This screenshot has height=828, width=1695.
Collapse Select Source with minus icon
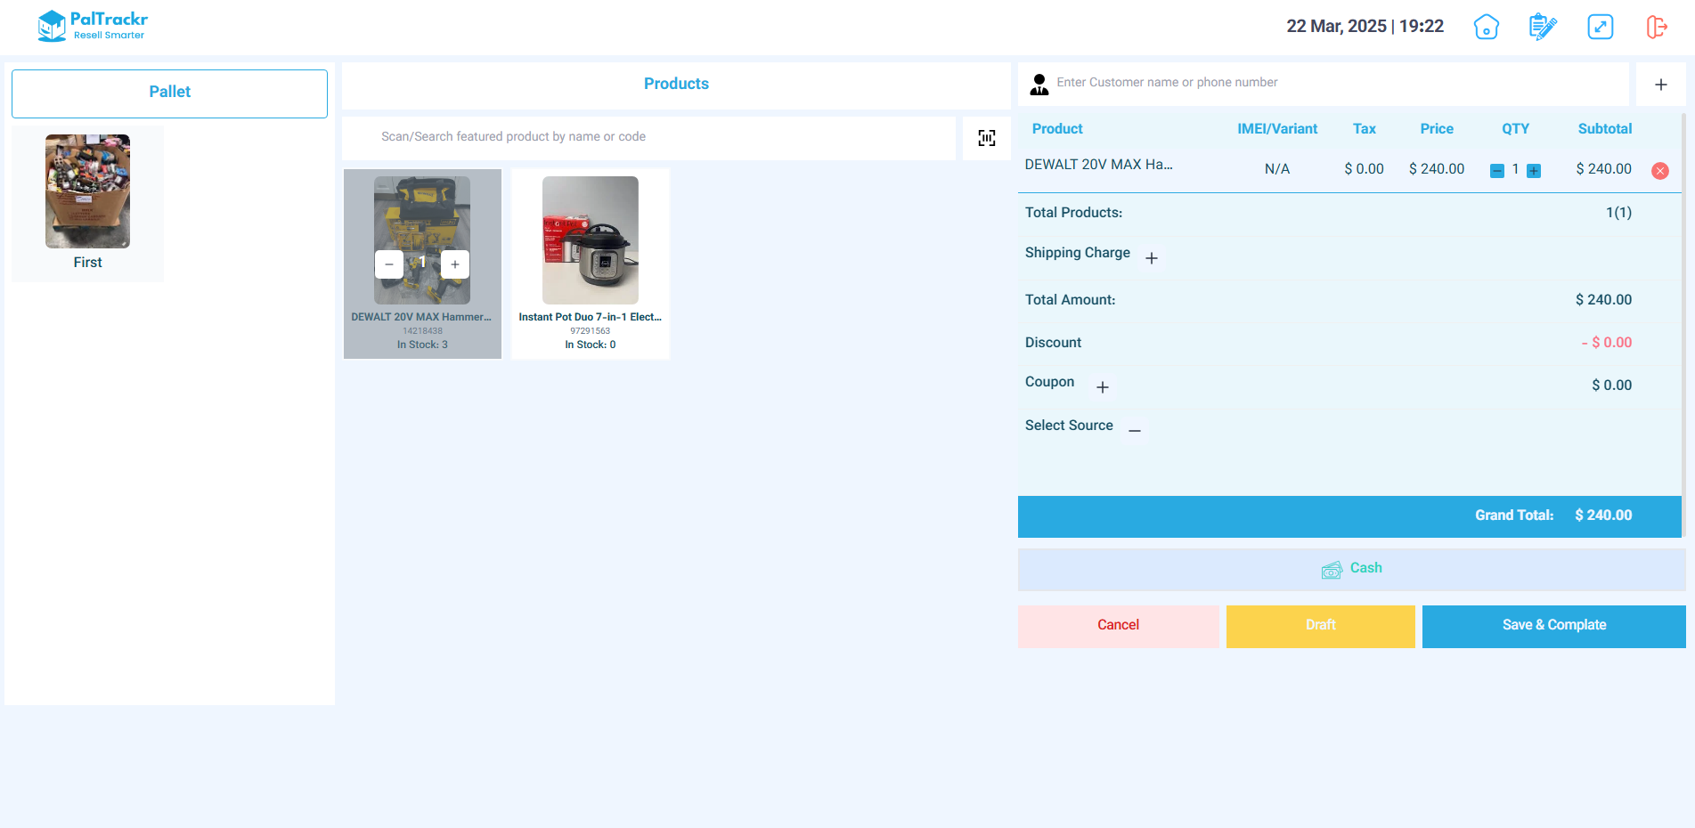(1135, 430)
